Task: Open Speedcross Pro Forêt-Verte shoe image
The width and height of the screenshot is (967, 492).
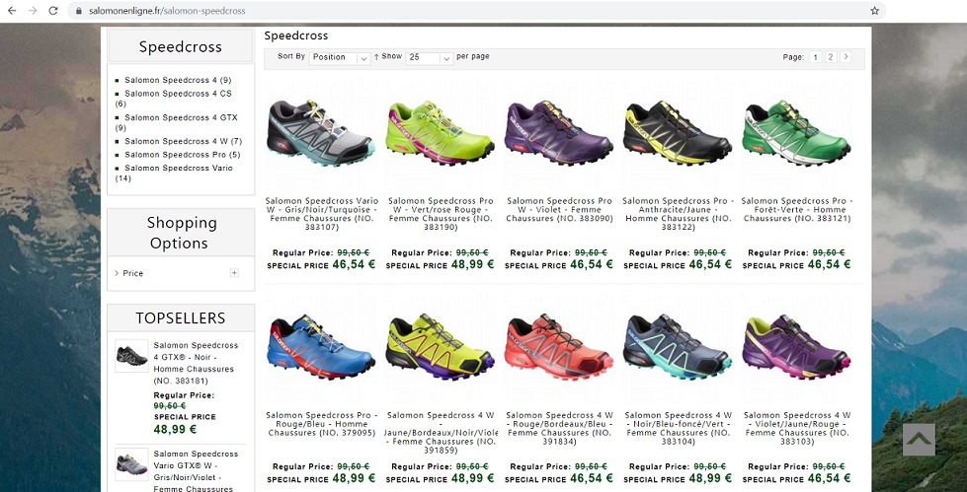Action: pyautogui.click(x=797, y=133)
